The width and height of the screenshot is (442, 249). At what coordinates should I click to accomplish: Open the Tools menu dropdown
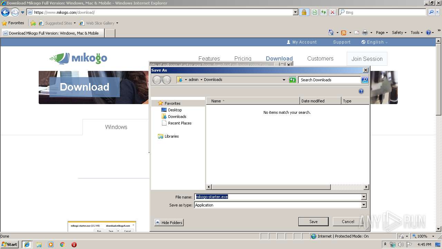416,33
